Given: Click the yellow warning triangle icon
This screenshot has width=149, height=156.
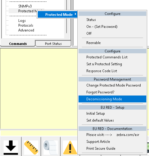Looking at the screenshot, I should coord(70,147).
